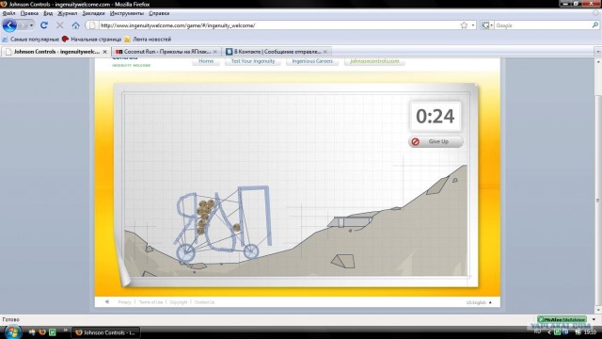The width and height of the screenshot is (602, 339).
Task: Click the front wheel of the cart
Action: 251,251
